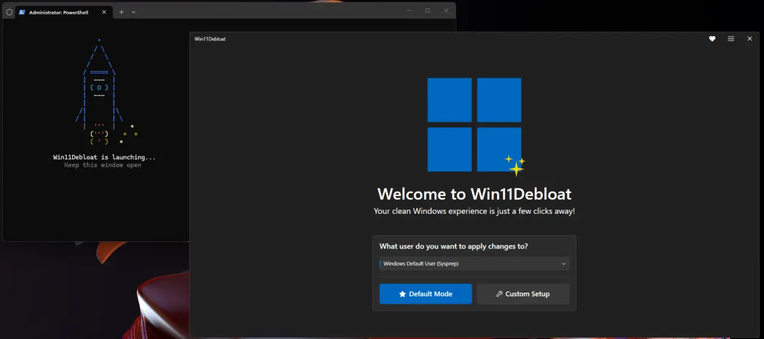Click 'What user do you want to apply changes to?' label
764x339 pixels.
click(x=454, y=246)
